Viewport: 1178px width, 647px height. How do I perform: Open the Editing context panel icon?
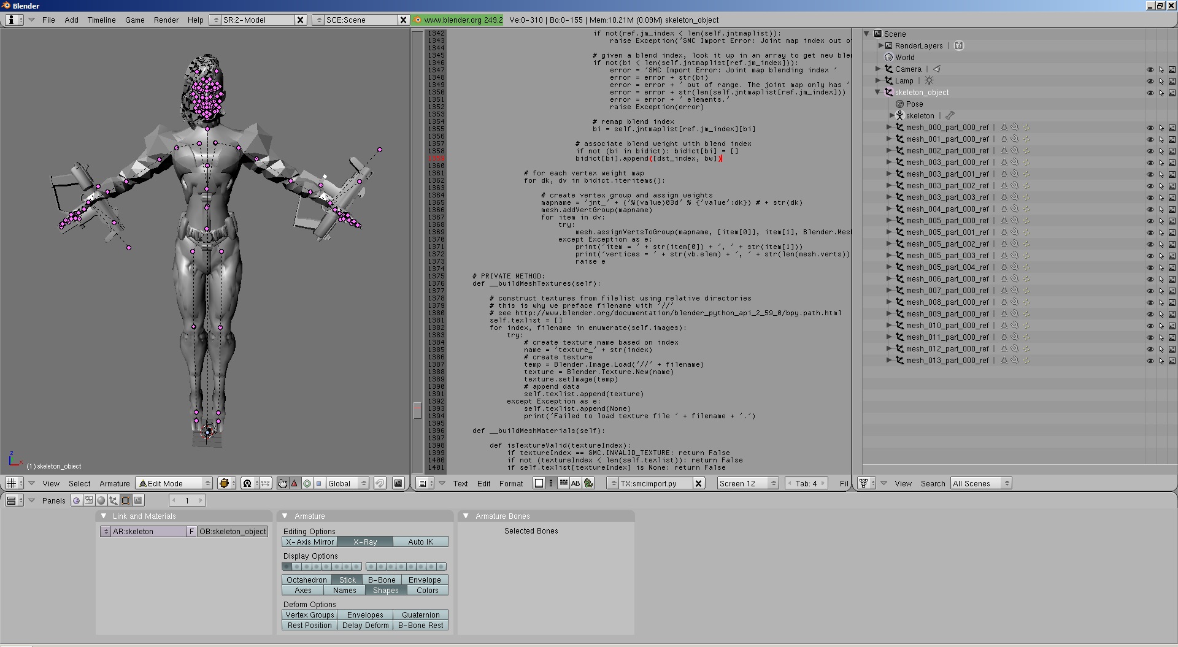click(125, 500)
